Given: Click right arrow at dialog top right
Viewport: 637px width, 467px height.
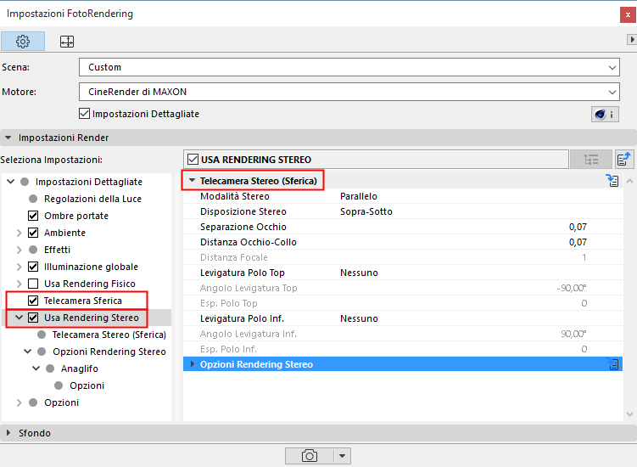Looking at the screenshot, I should [x=632, y=39].
